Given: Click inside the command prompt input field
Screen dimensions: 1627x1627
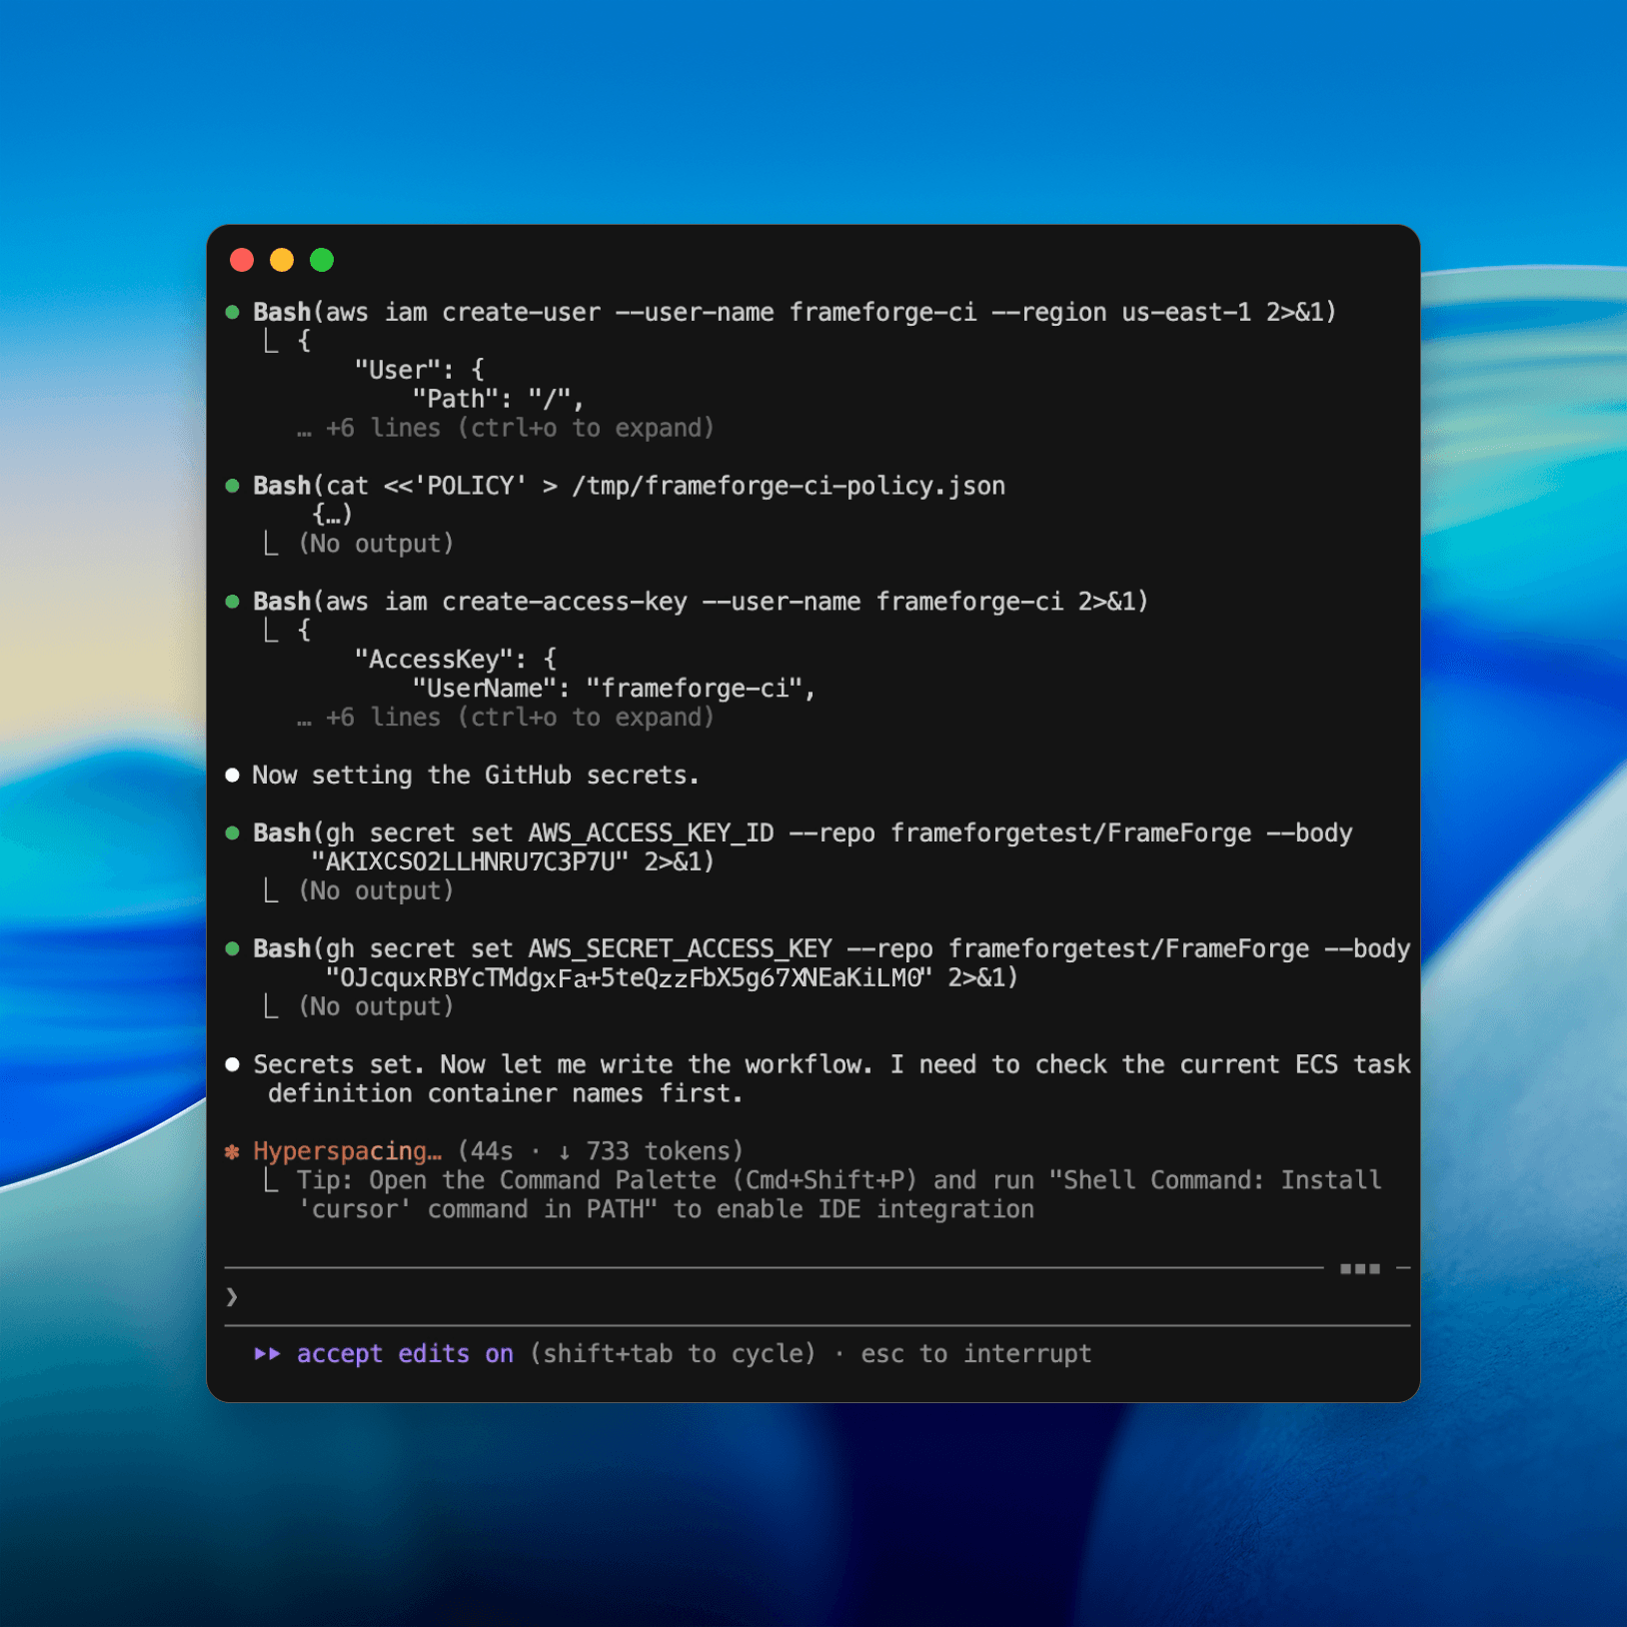Looking at the screenshot, I should coord(817,1297).
